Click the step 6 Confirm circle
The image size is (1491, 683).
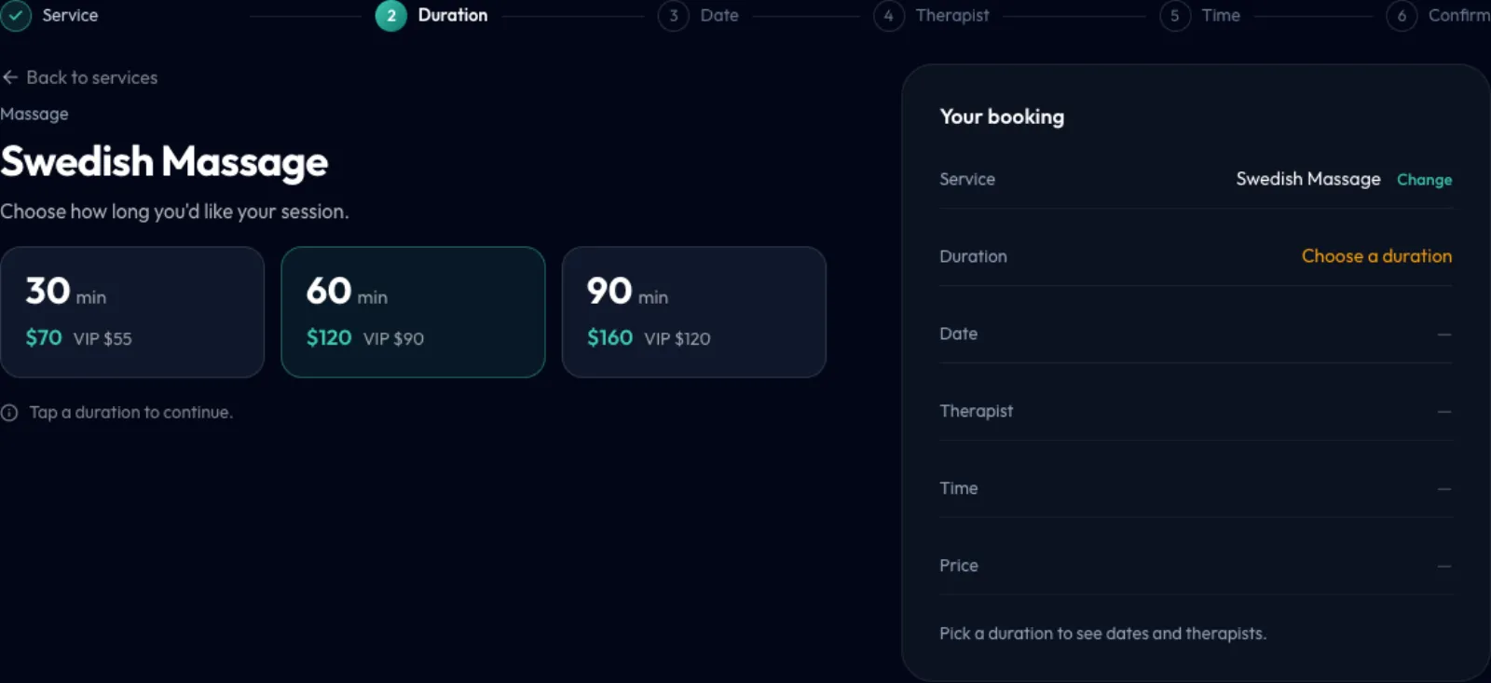click(1402, 16)
